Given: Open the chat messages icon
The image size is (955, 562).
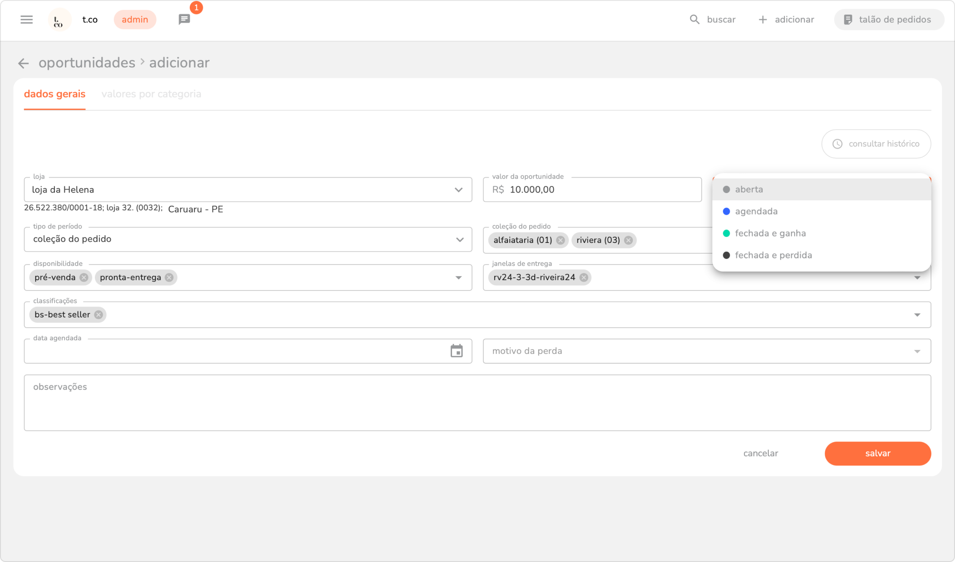Looking at the screenshot, I should [184, 19].
